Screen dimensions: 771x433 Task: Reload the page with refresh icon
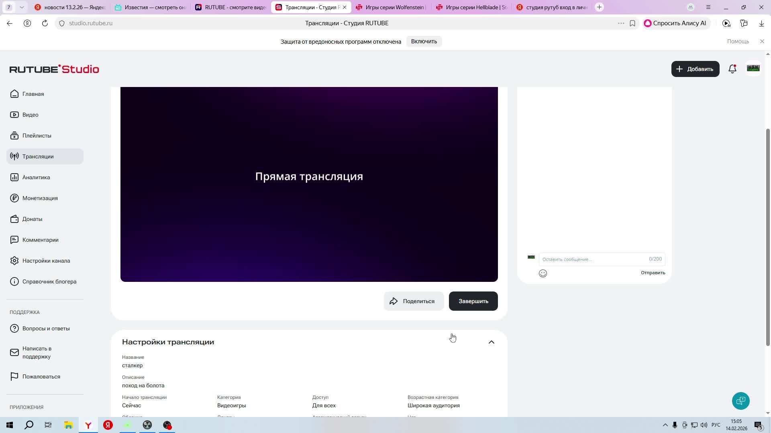point(45,23)
